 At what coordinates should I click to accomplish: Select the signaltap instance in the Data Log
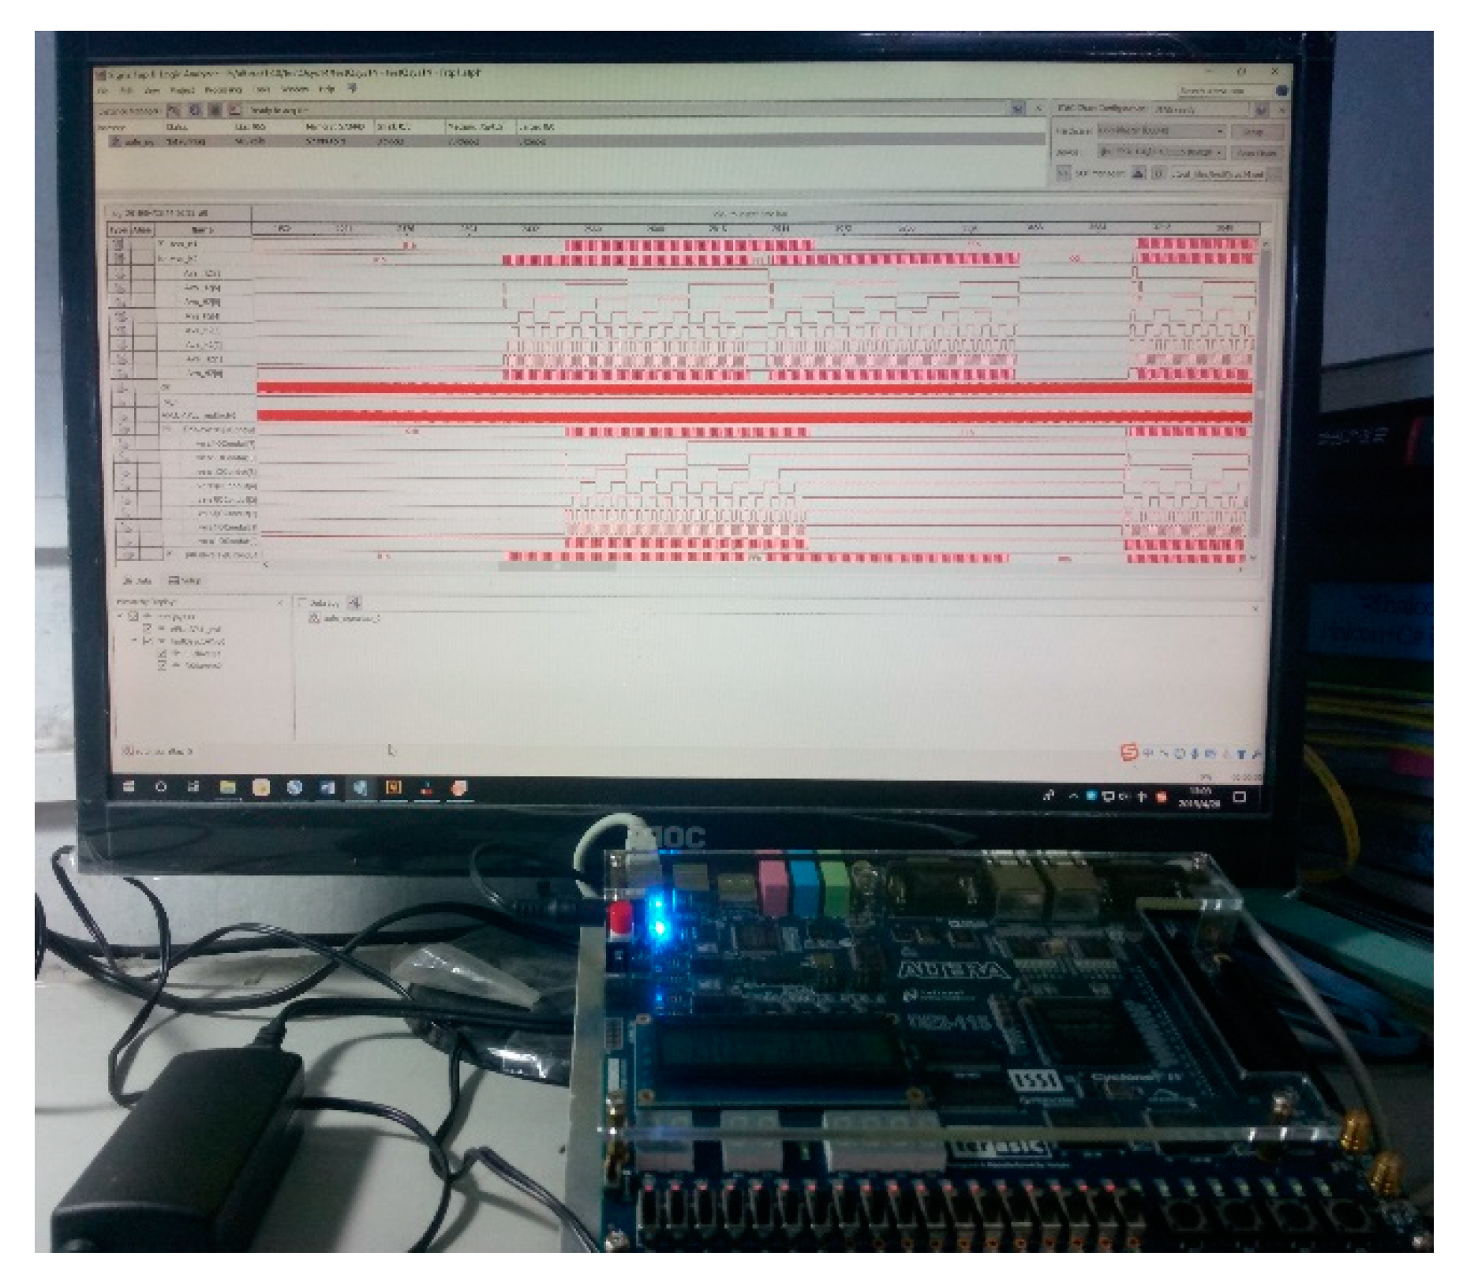tap(344, 619)
